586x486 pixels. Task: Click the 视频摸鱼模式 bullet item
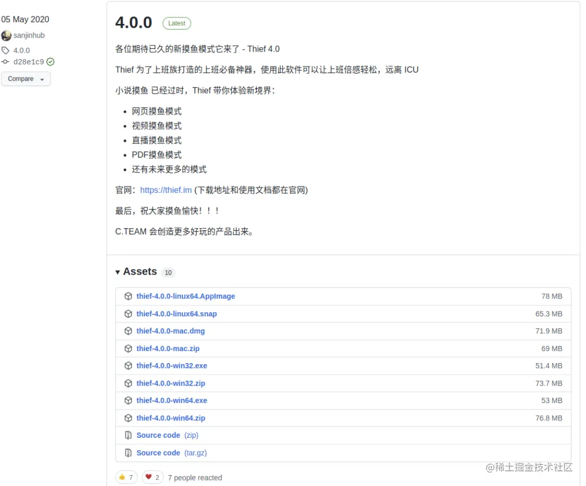(x=157, y=126)
